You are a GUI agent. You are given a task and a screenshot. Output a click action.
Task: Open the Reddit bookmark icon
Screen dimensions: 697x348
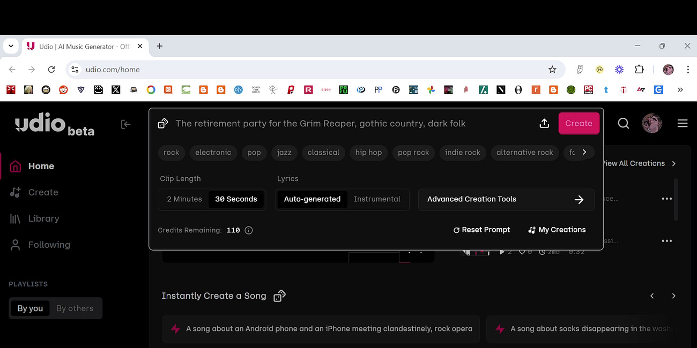point(63,90)
